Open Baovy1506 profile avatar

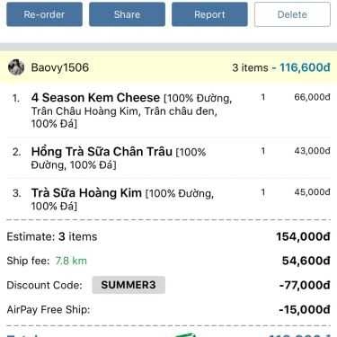(x=16, y=67)
